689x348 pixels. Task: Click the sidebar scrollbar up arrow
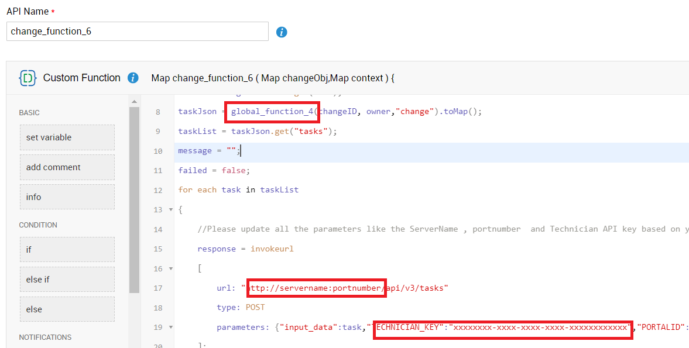pyautogui.click(x=134, y=101)
